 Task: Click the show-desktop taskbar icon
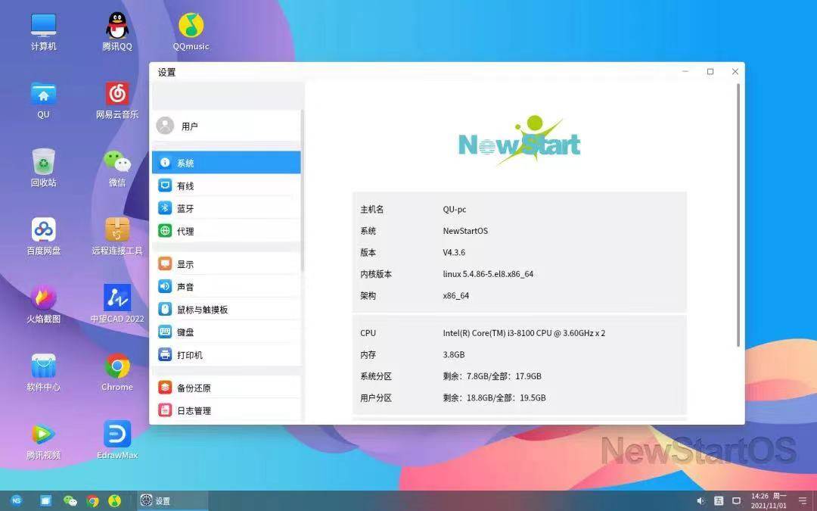pyautogui.click(x=46, y=500)
